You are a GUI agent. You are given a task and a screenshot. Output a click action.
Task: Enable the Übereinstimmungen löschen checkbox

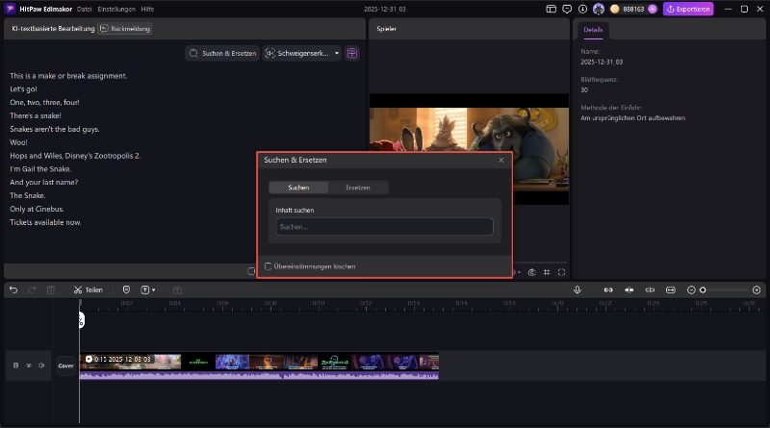coord(268,266)
